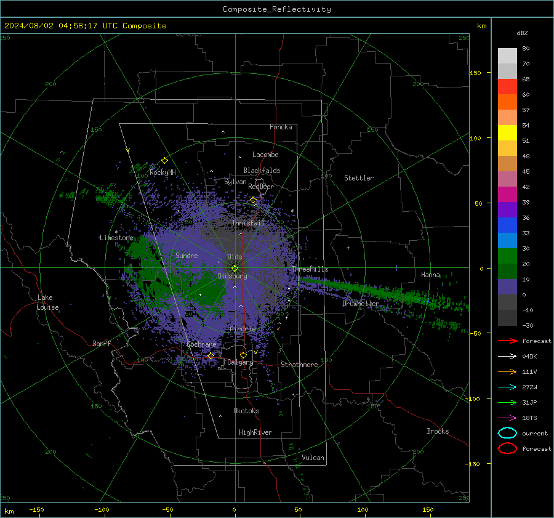
Task: Pick the red 60-65 dBZ swatch
Action: [x=507, y=86]
